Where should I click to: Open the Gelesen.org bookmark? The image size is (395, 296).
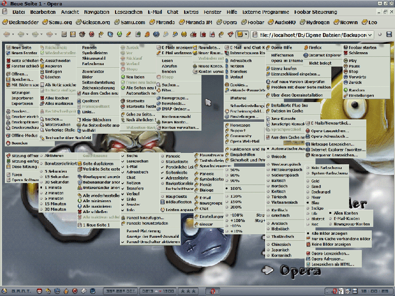(93, 22)
